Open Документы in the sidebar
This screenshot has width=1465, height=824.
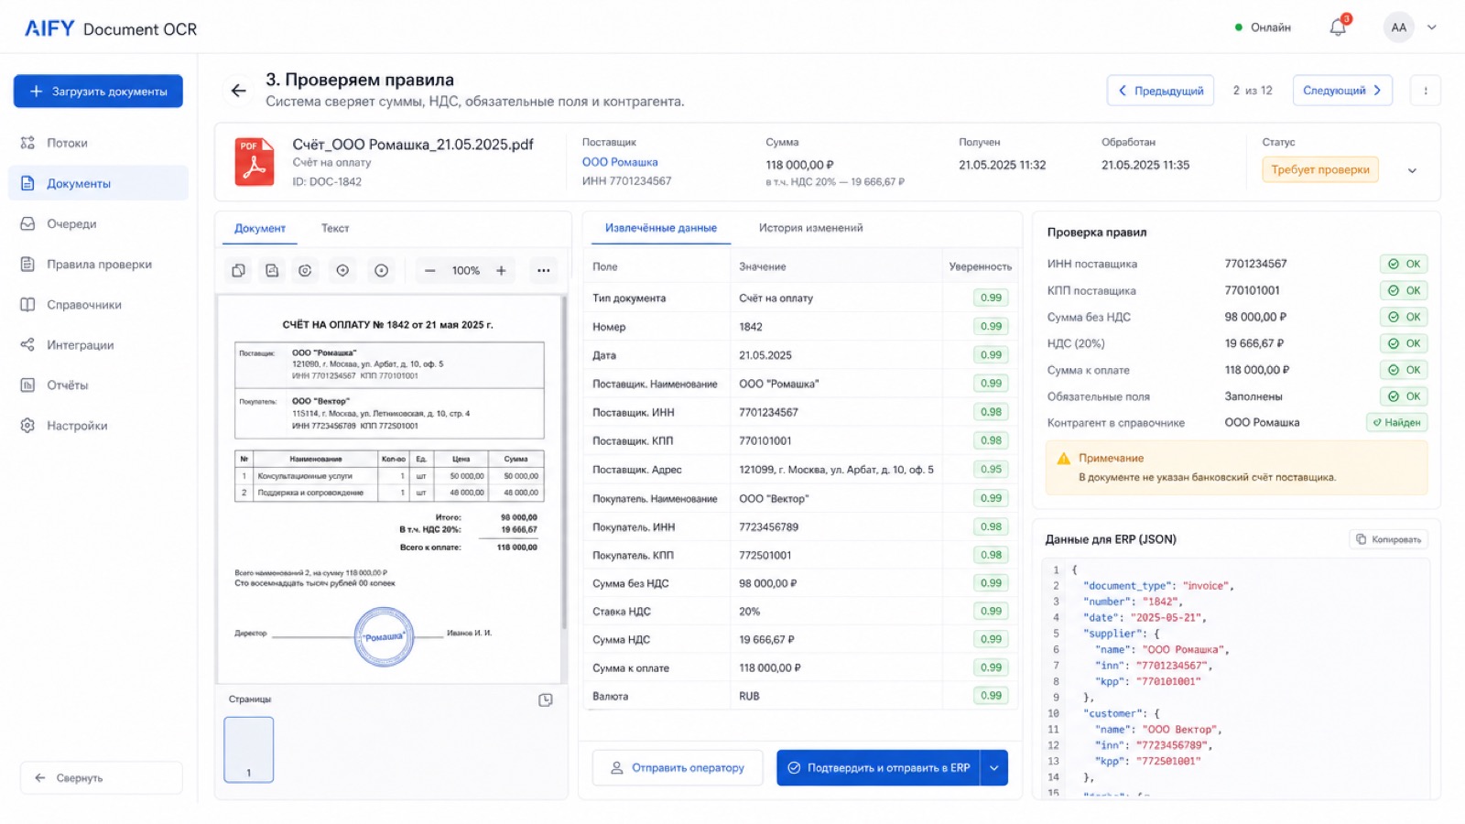(x=99, y=183)
